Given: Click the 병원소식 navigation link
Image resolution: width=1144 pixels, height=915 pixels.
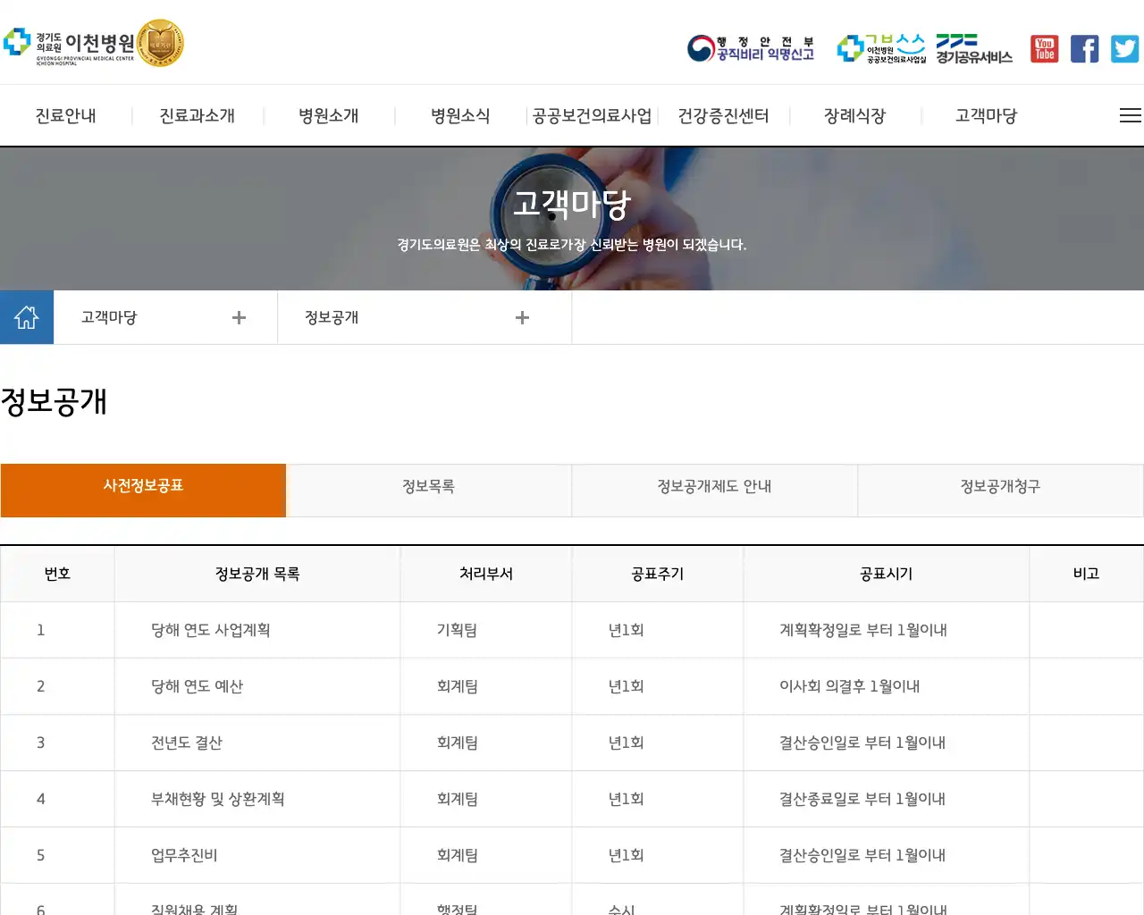Looking at the screenshot, I should 458,115.
